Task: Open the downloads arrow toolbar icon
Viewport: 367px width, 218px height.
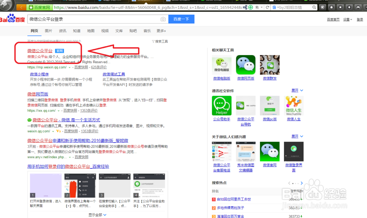Action: click(349, 7)
